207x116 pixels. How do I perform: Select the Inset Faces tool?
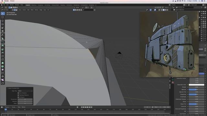coord(3,49)
